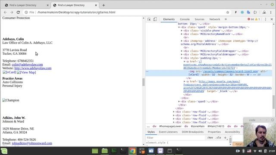The height and width of the screenshot is (155, 276).
Task: Open new browser tab
Action: 103,5
